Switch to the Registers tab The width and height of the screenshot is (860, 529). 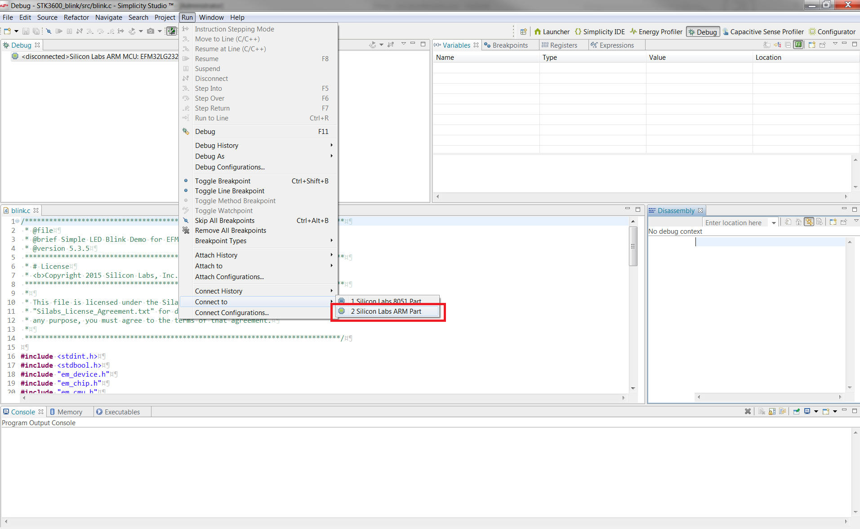click(559, 45)
